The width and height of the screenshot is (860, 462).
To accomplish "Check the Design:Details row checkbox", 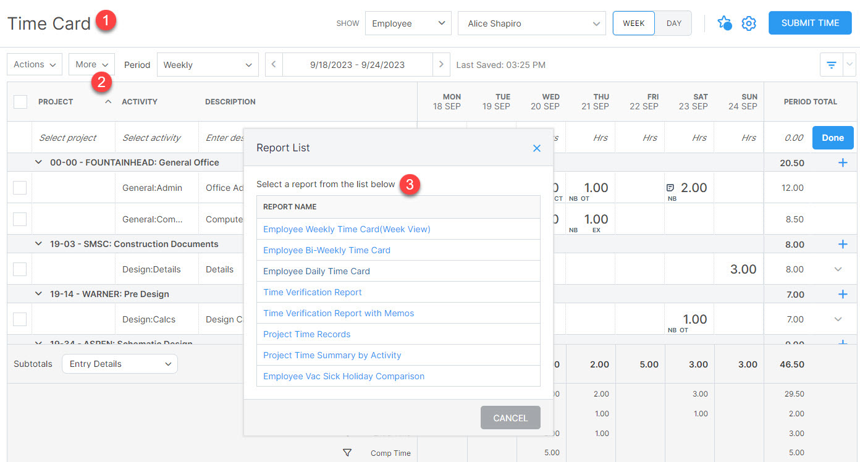I will (x=19, y=269).
